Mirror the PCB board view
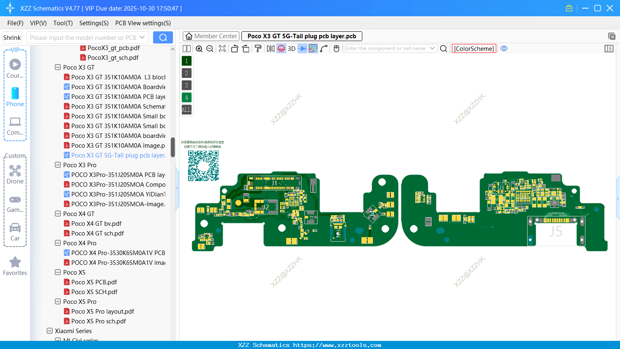Viewport: 620px width, 349px height. (x=270, y=48)
